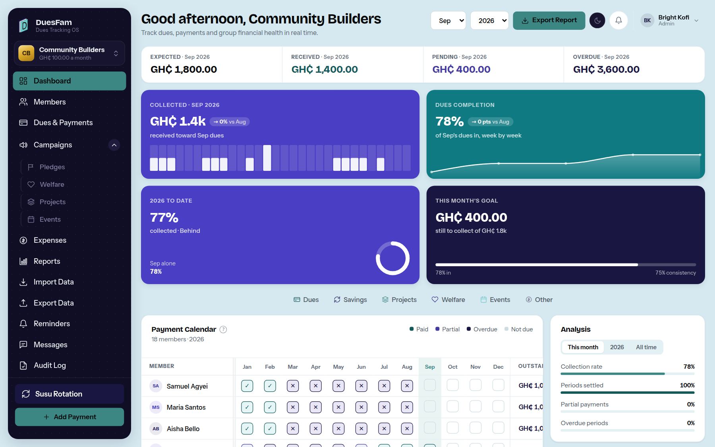
Task: Open Members via its people icon
Action: (x=23, y=102)
